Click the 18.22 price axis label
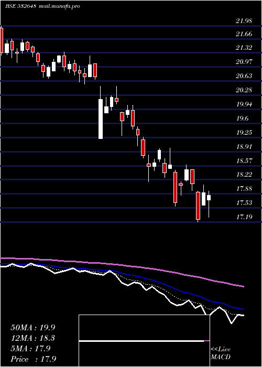 (244, 175)
